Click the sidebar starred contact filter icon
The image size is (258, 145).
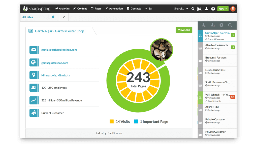(204, 25)
